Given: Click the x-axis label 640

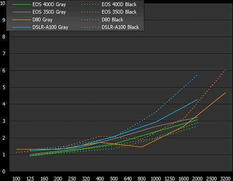Looking at the screenshot, I should pos(128,179).
